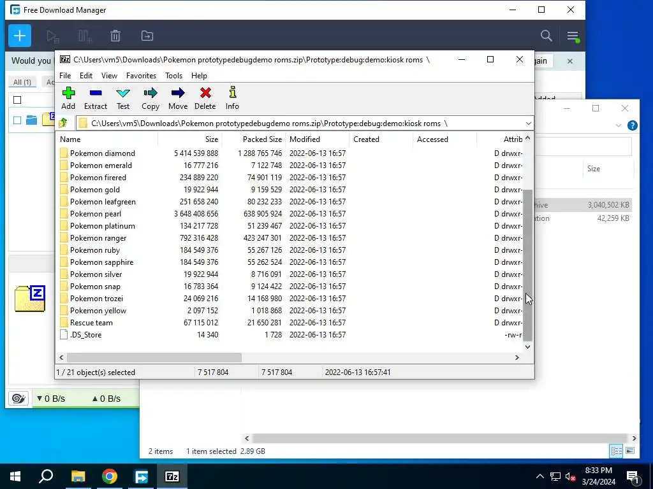This screenshot has width=653, height=489.
Task: Show hidden system tray icons
Action: click(x=539, y=476)
